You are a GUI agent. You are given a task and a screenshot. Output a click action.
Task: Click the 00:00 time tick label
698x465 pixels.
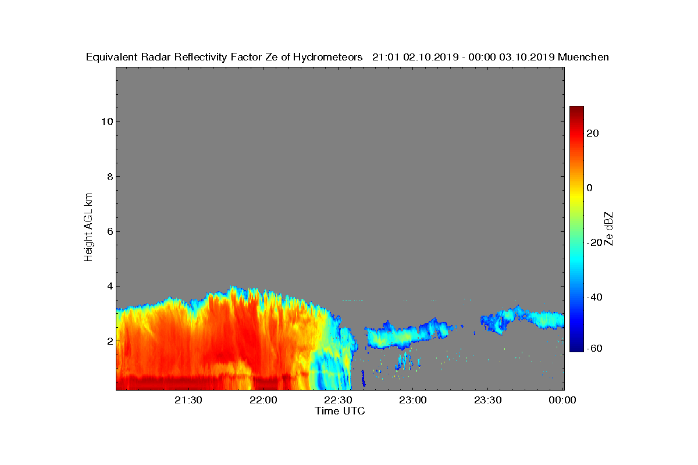[562, 400]
